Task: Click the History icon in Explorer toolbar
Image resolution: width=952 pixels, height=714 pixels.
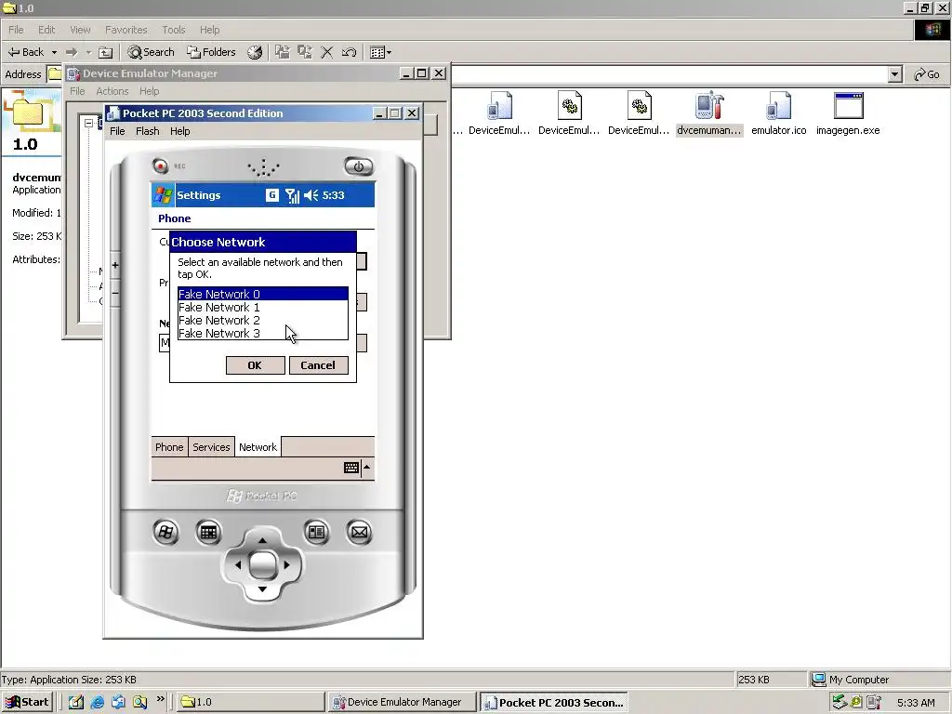Action: (x=255, y=52)
